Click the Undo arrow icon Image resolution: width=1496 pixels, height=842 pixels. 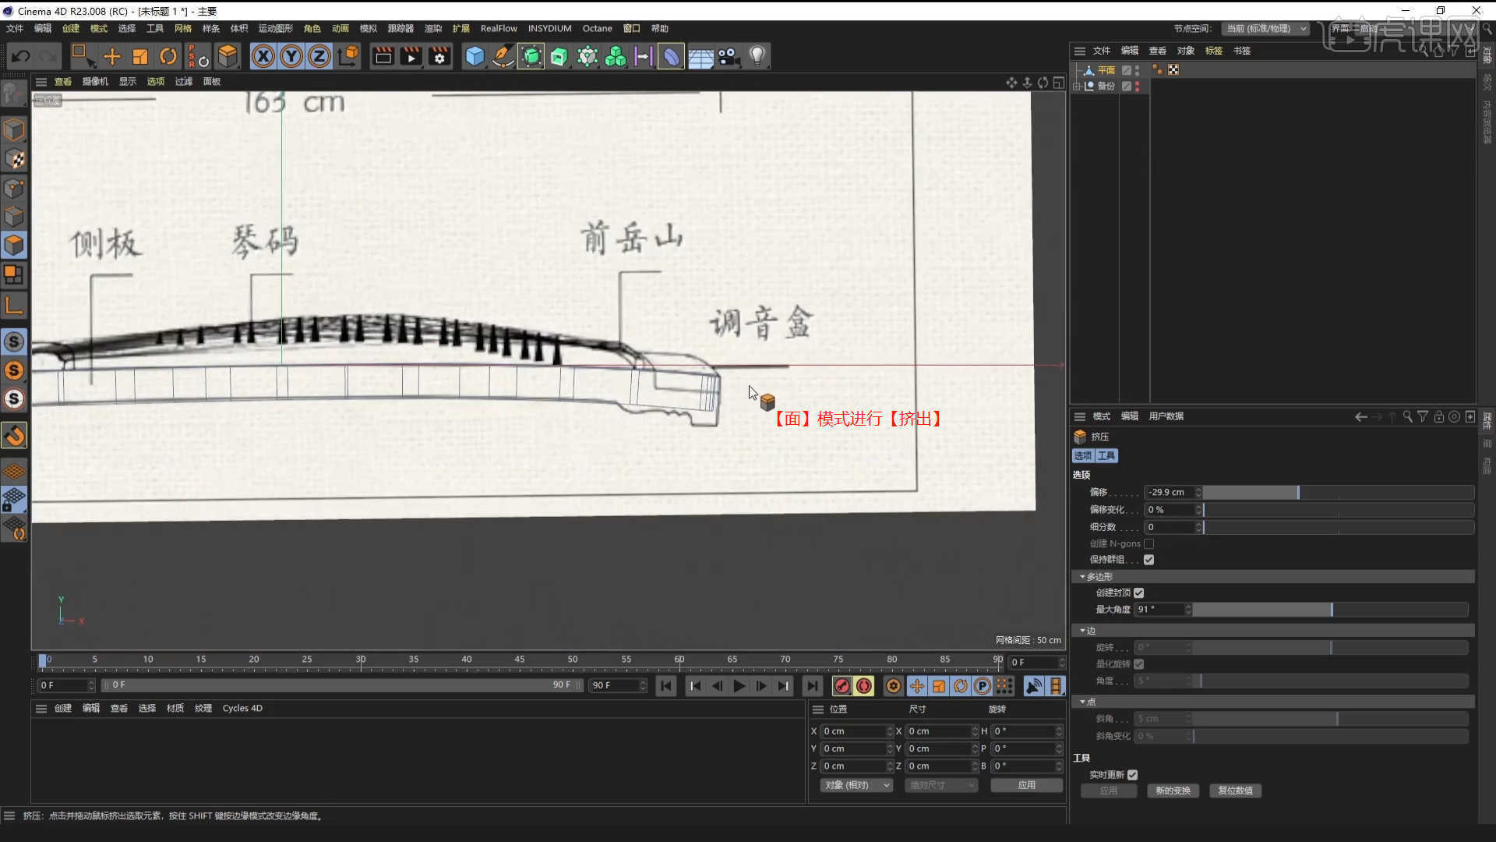pos(21,56)
